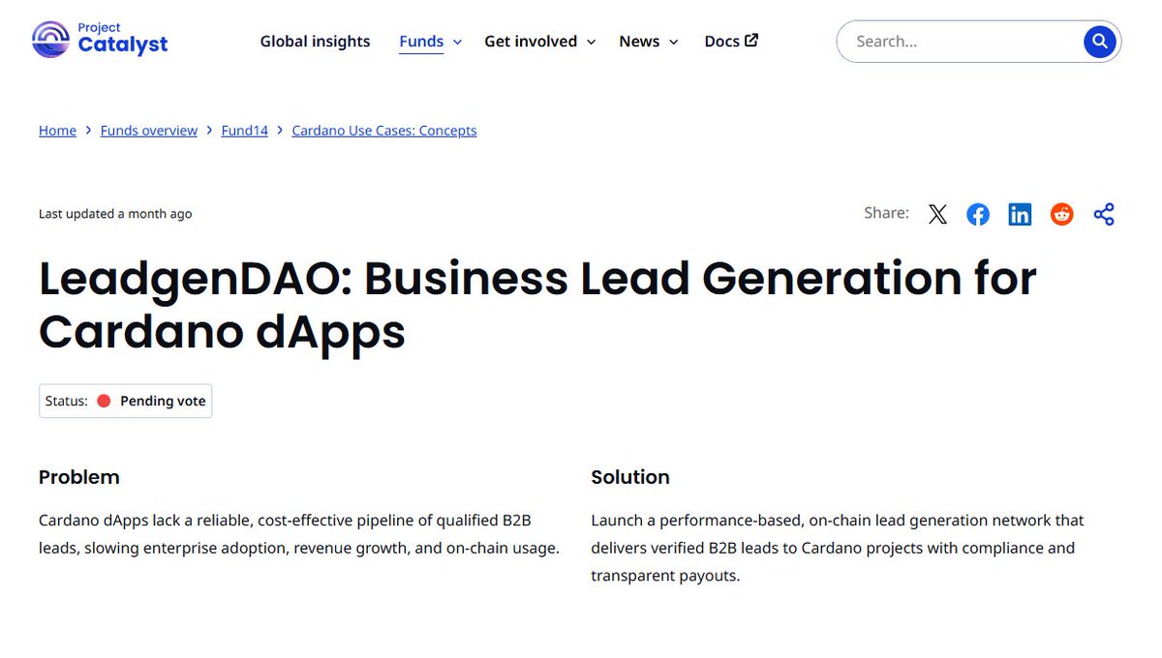Click the blue search magnifier button
The width and height of the screenshot is (1162, 658).
pyautogui.click(x=1099, y=42)
